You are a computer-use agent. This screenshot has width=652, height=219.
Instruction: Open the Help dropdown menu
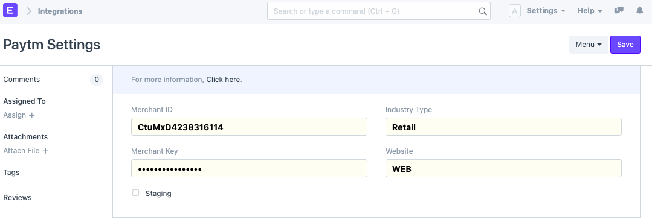tap(590, 11)
